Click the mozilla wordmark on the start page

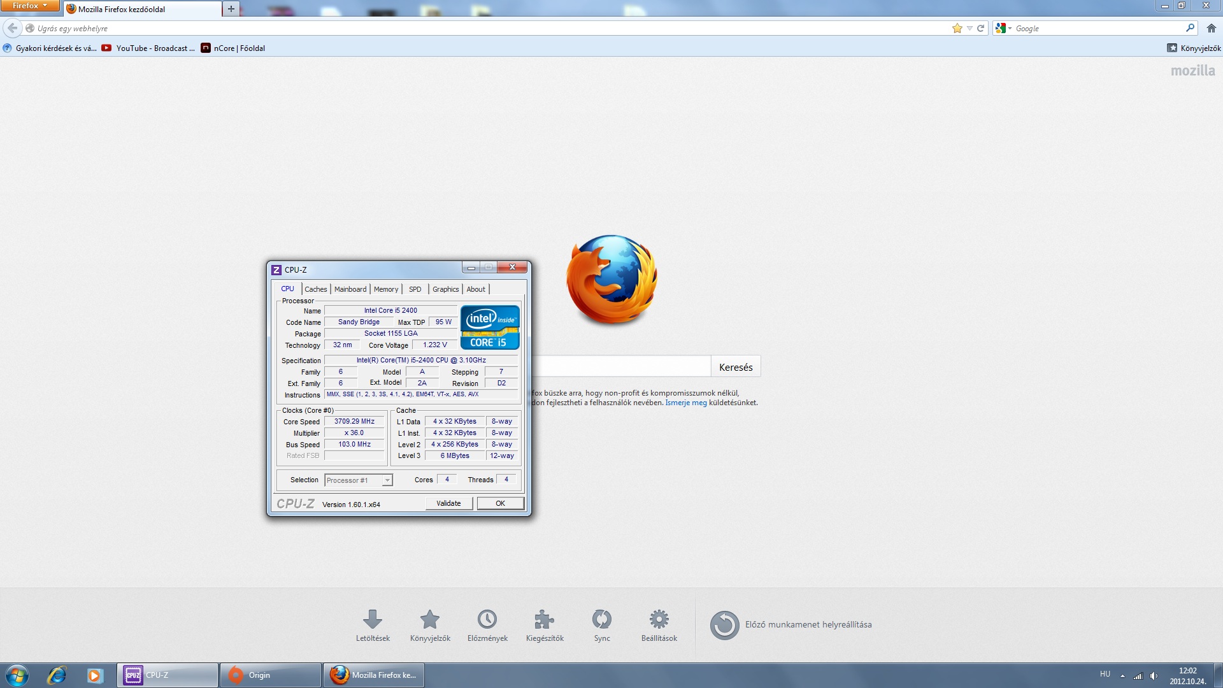coord(1192,71)
